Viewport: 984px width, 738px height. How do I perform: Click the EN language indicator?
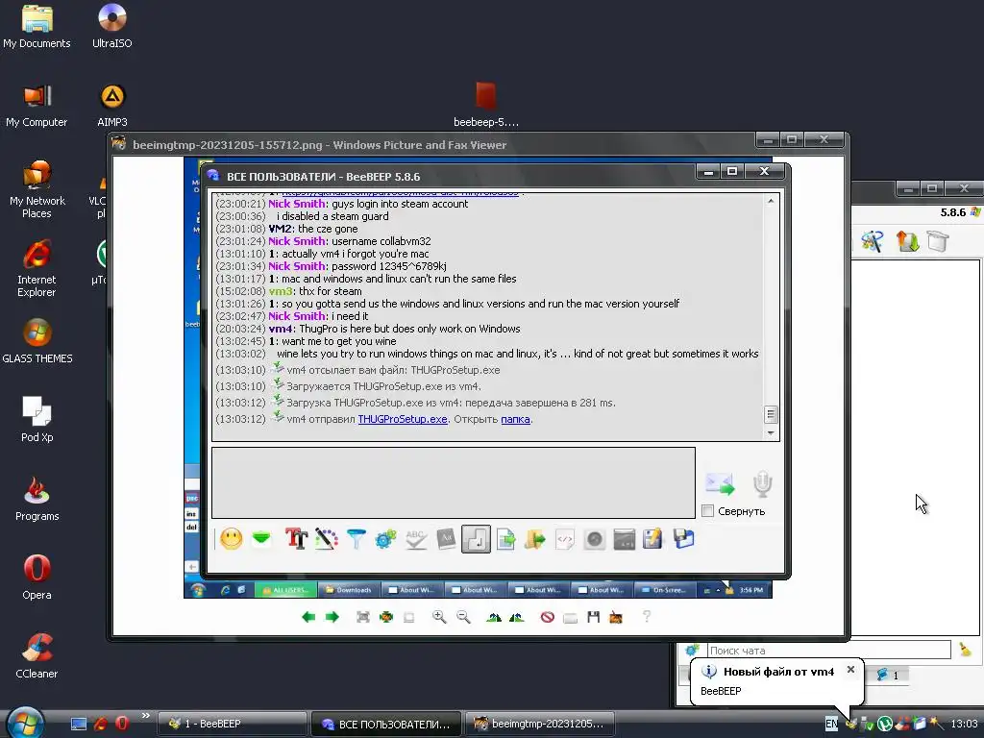click(x=831, y=724)
